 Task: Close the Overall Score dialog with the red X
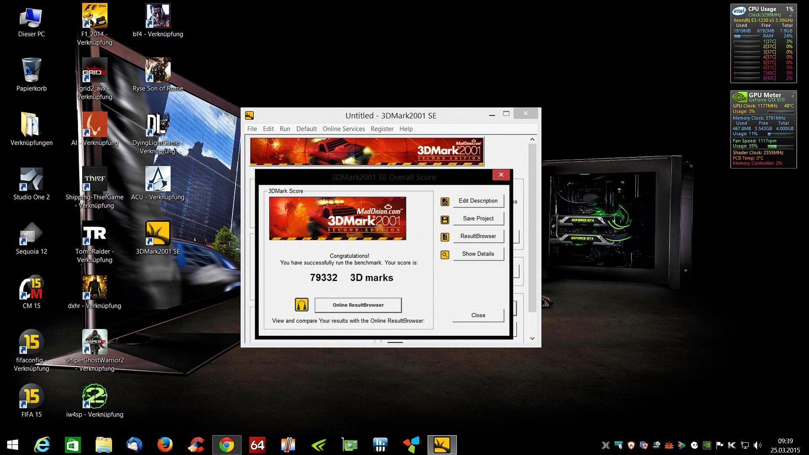point(501,175)
